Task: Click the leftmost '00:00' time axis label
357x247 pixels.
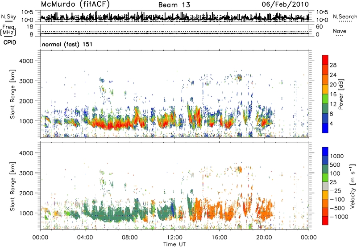Action: pos(40,238)
